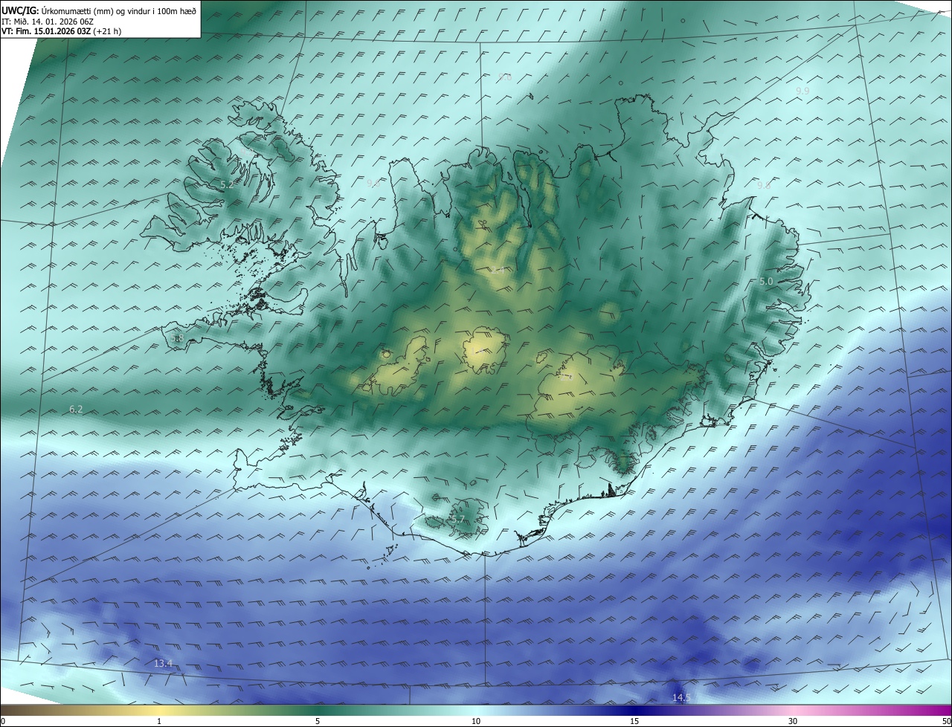The height and width of the screenshot is (727, 952).
Task: Click the 'IT: Mið. 14. 01. 2026 06Z' line
Action: (46, 21)
